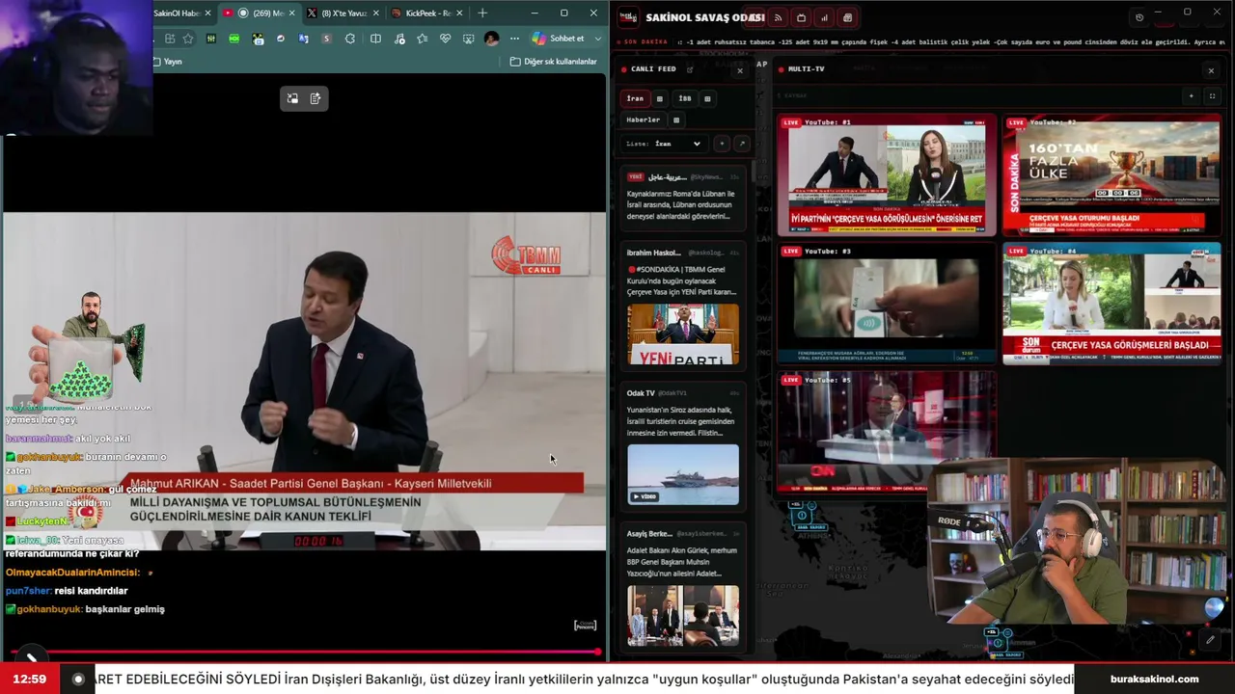The image size is (1235, 694).
Task: Open the browser extensions puzzle icon
Action: point(350,39)
